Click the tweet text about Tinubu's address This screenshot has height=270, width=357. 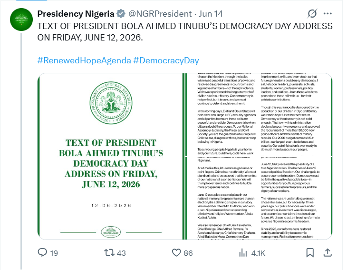pyautogui.click(x=184, y=32)
